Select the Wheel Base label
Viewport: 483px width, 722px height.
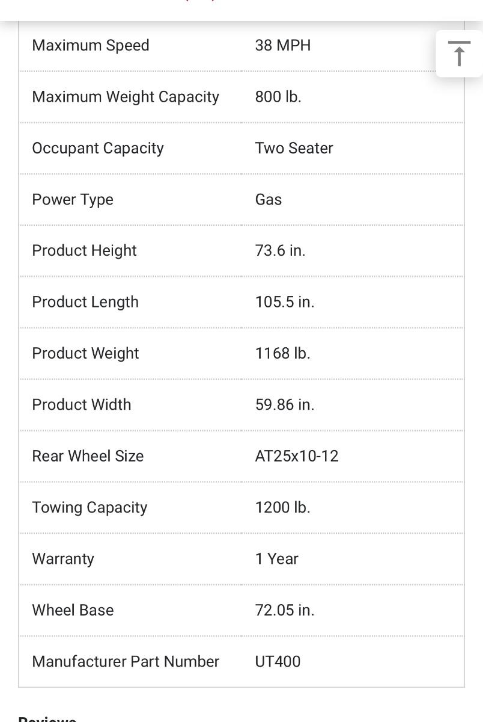click(73, 610)
